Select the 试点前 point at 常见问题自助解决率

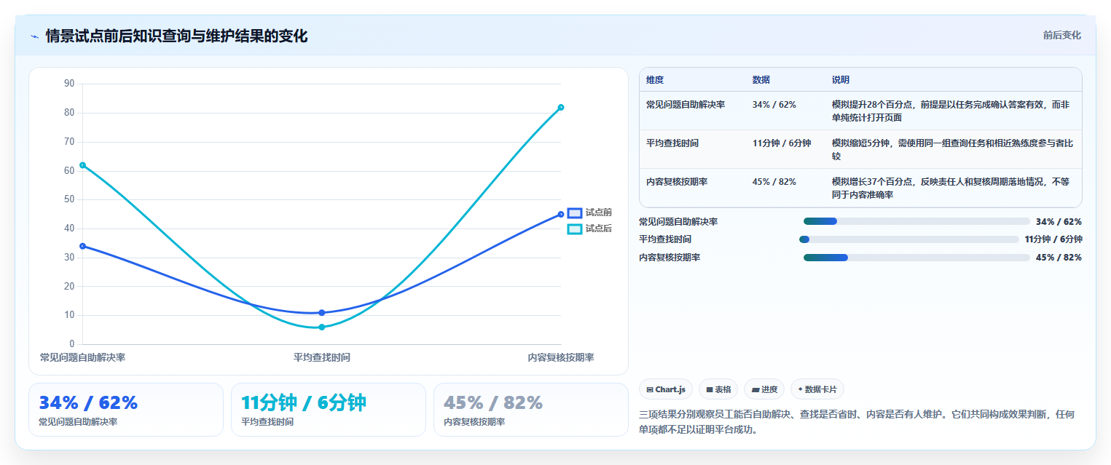82,246
